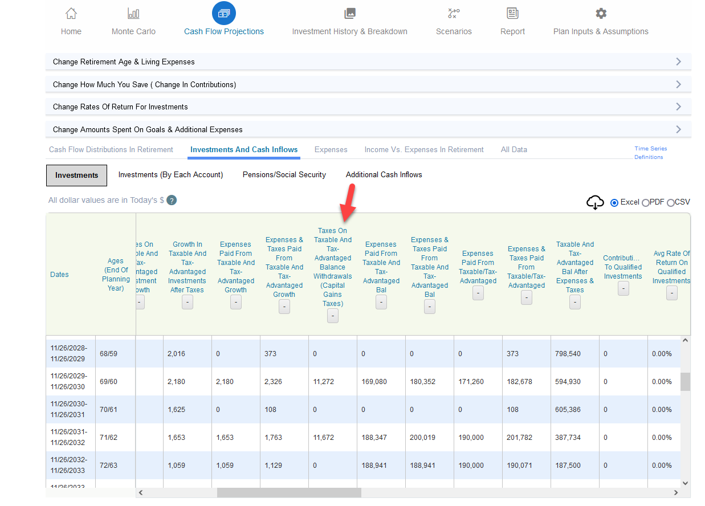The width and height of the screenshot is (705, 506).
Task: Click the help question mark beside Today's $
Action: coord(172,200)
